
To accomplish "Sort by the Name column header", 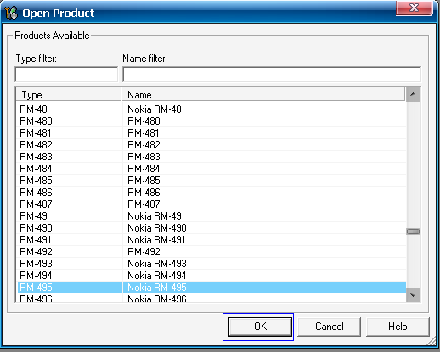I will (x=263, y=94).
